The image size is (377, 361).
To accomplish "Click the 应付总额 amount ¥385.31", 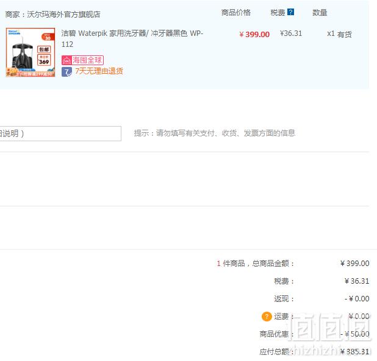I will pos(354,352).
